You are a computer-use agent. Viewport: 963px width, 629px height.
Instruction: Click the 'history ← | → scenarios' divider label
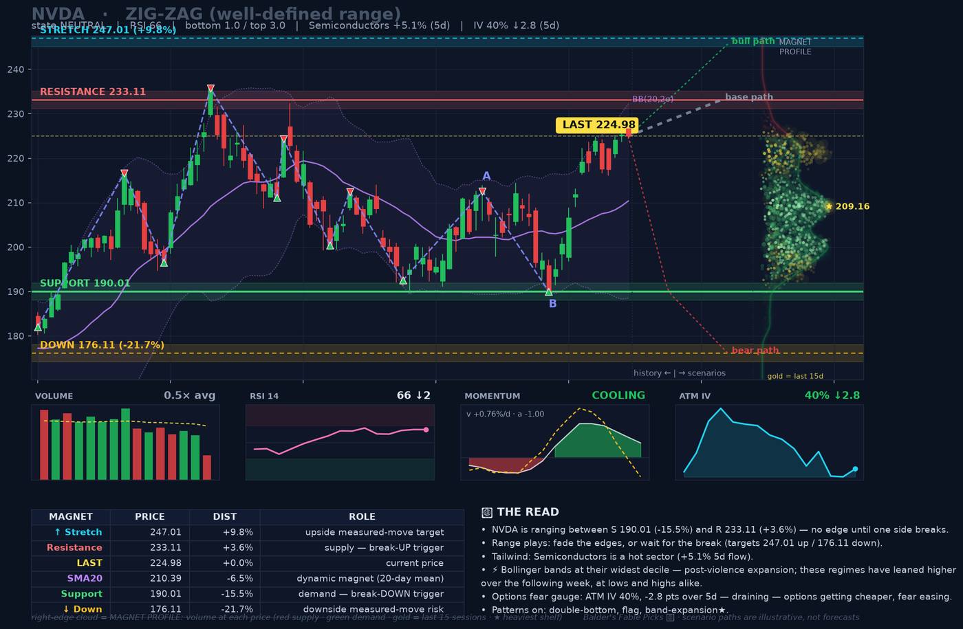pos(680,373)
